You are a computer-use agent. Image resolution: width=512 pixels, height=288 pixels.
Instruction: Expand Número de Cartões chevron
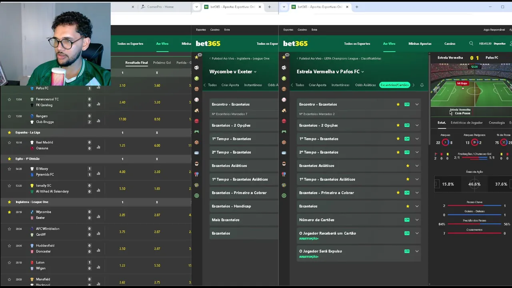(417, 220)
